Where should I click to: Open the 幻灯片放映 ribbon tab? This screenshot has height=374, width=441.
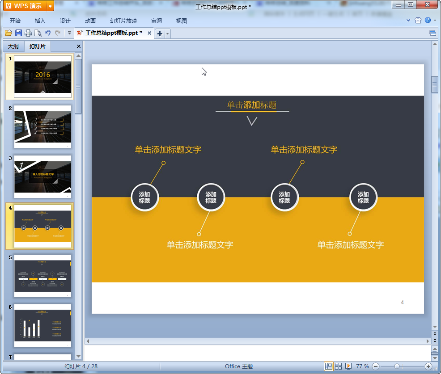tap(123, 21)
